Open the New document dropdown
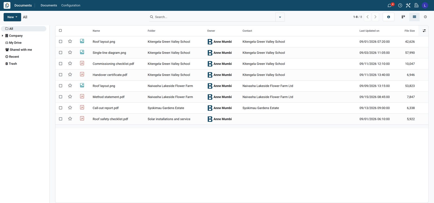434x203 pixels. click(12, 17)
